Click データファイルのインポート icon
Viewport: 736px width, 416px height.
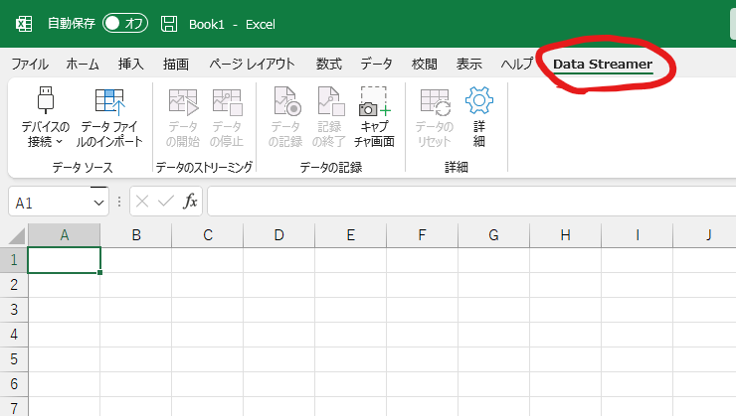point(108,102)
